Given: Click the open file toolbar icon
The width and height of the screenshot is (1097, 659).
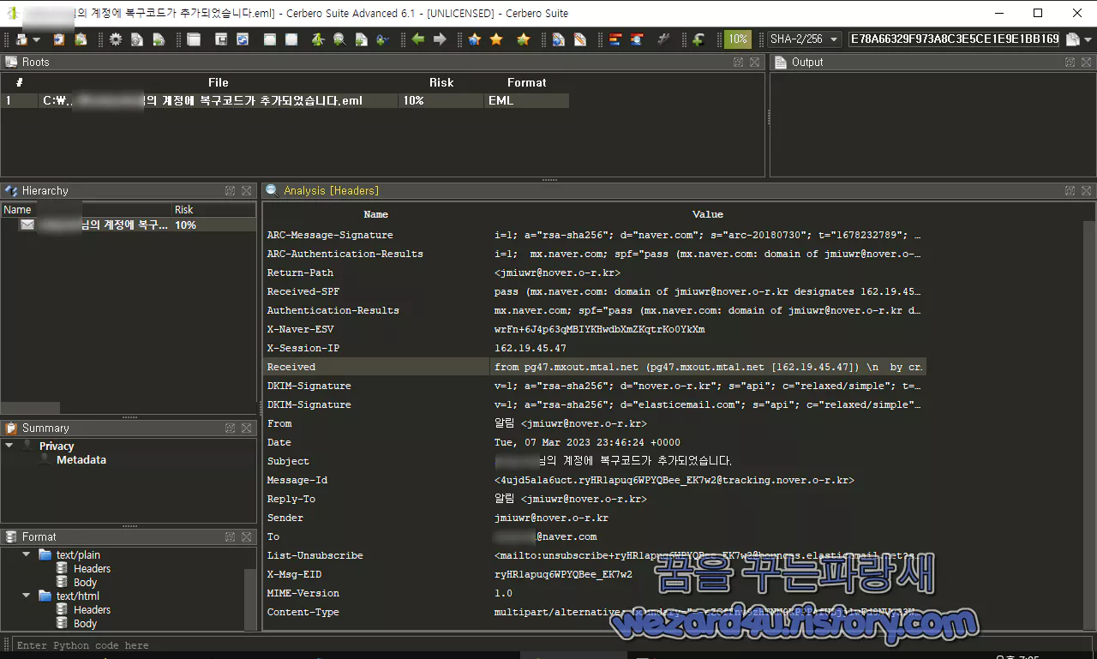Looking at the screenshot, I should 21,39.
